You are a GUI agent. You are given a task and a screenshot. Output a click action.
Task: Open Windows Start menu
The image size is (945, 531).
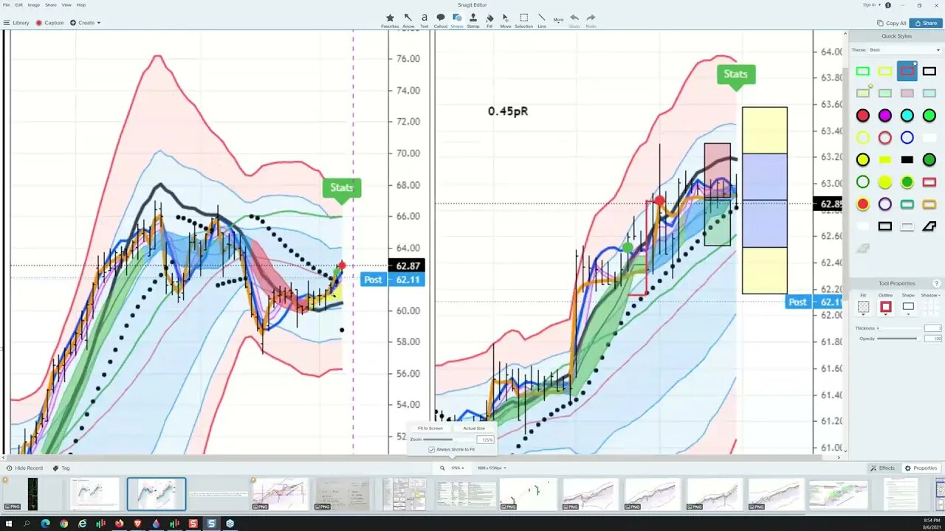tap(8, 524)
